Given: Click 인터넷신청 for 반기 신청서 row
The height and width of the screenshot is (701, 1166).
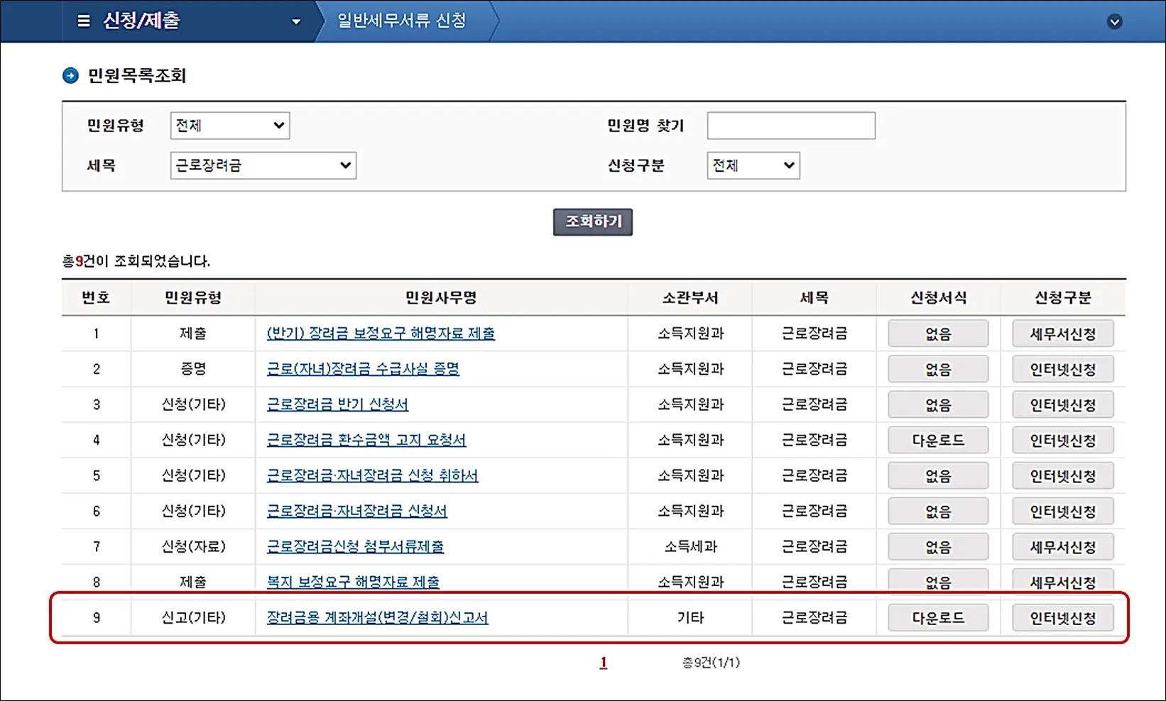Looking at the screenshot, I should [1063, 404].
